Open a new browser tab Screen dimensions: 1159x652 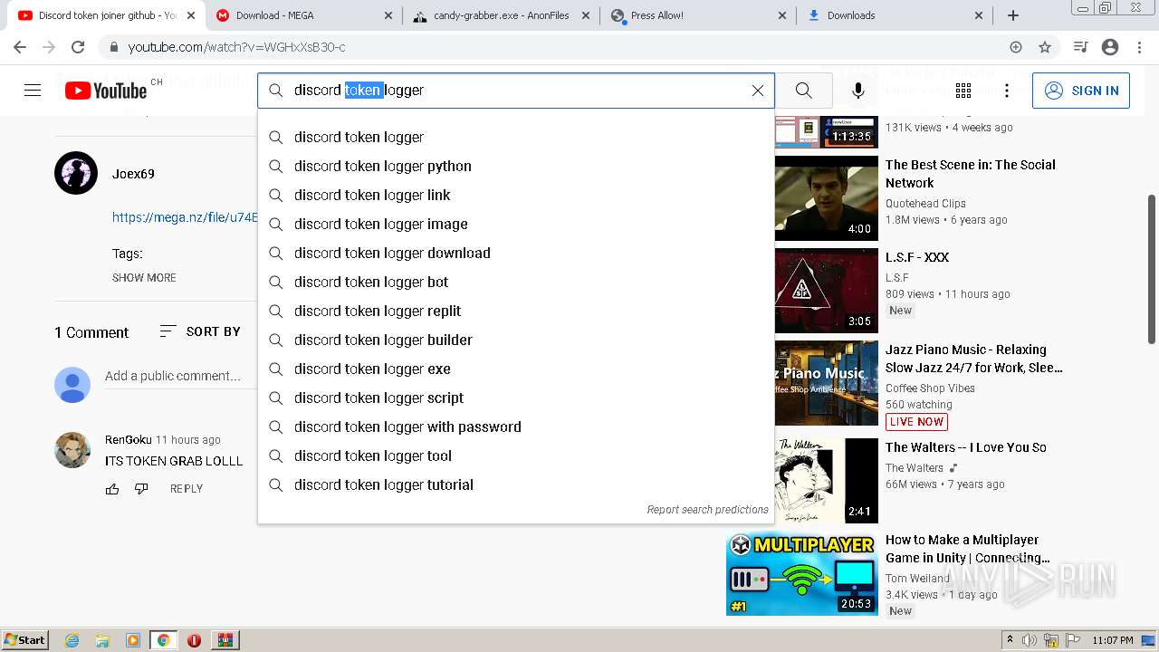pos(1013,15)
